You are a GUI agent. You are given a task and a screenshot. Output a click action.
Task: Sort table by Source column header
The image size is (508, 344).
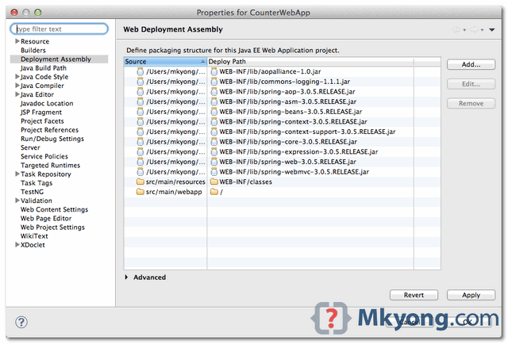[165, 62]
